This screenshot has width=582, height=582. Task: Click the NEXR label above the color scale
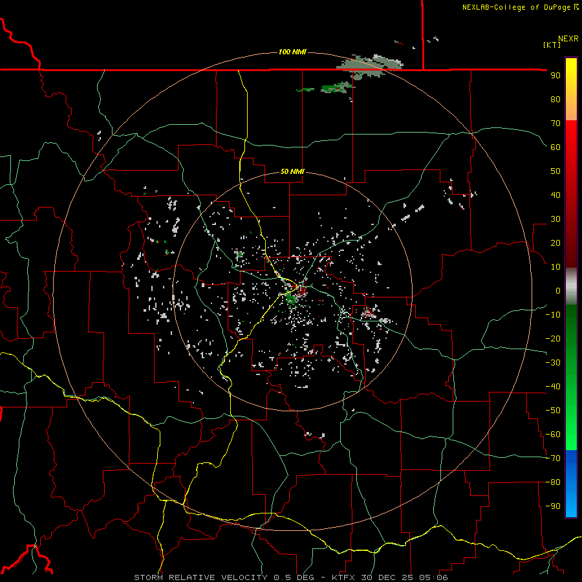click(x=568, y=39)
